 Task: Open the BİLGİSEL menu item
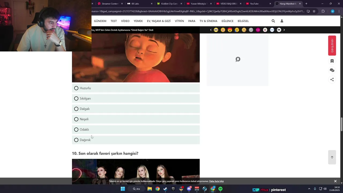243,21
